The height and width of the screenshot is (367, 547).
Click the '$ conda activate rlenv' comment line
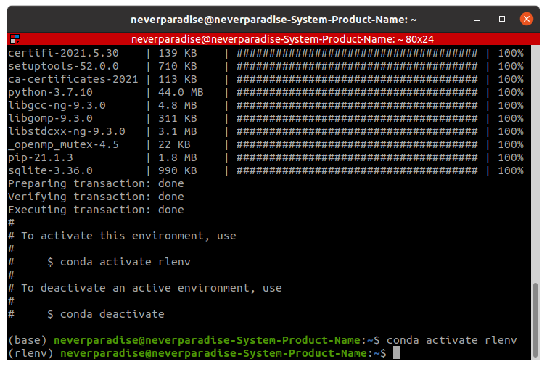coord(119,262)
